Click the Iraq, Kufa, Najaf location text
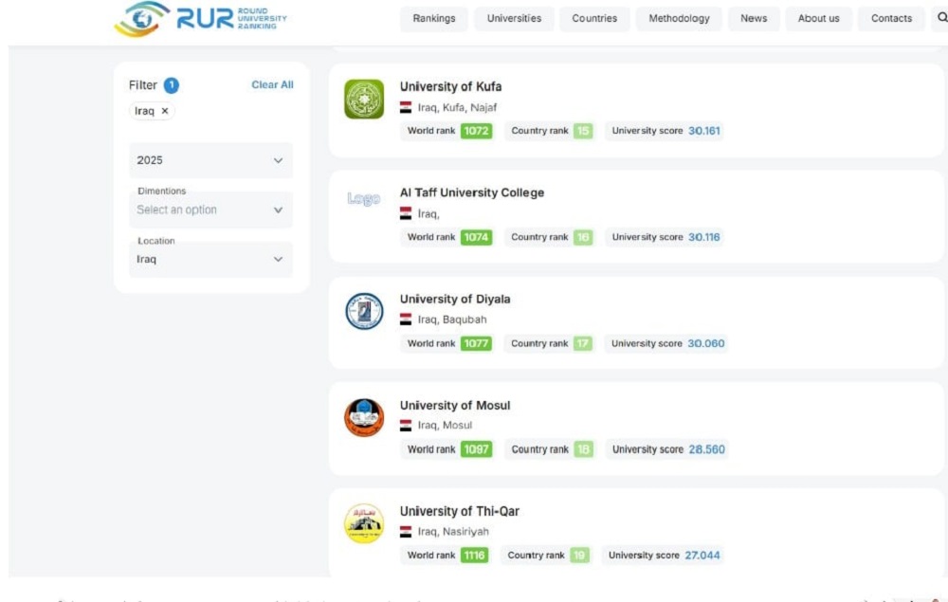 tap(457, 107)
